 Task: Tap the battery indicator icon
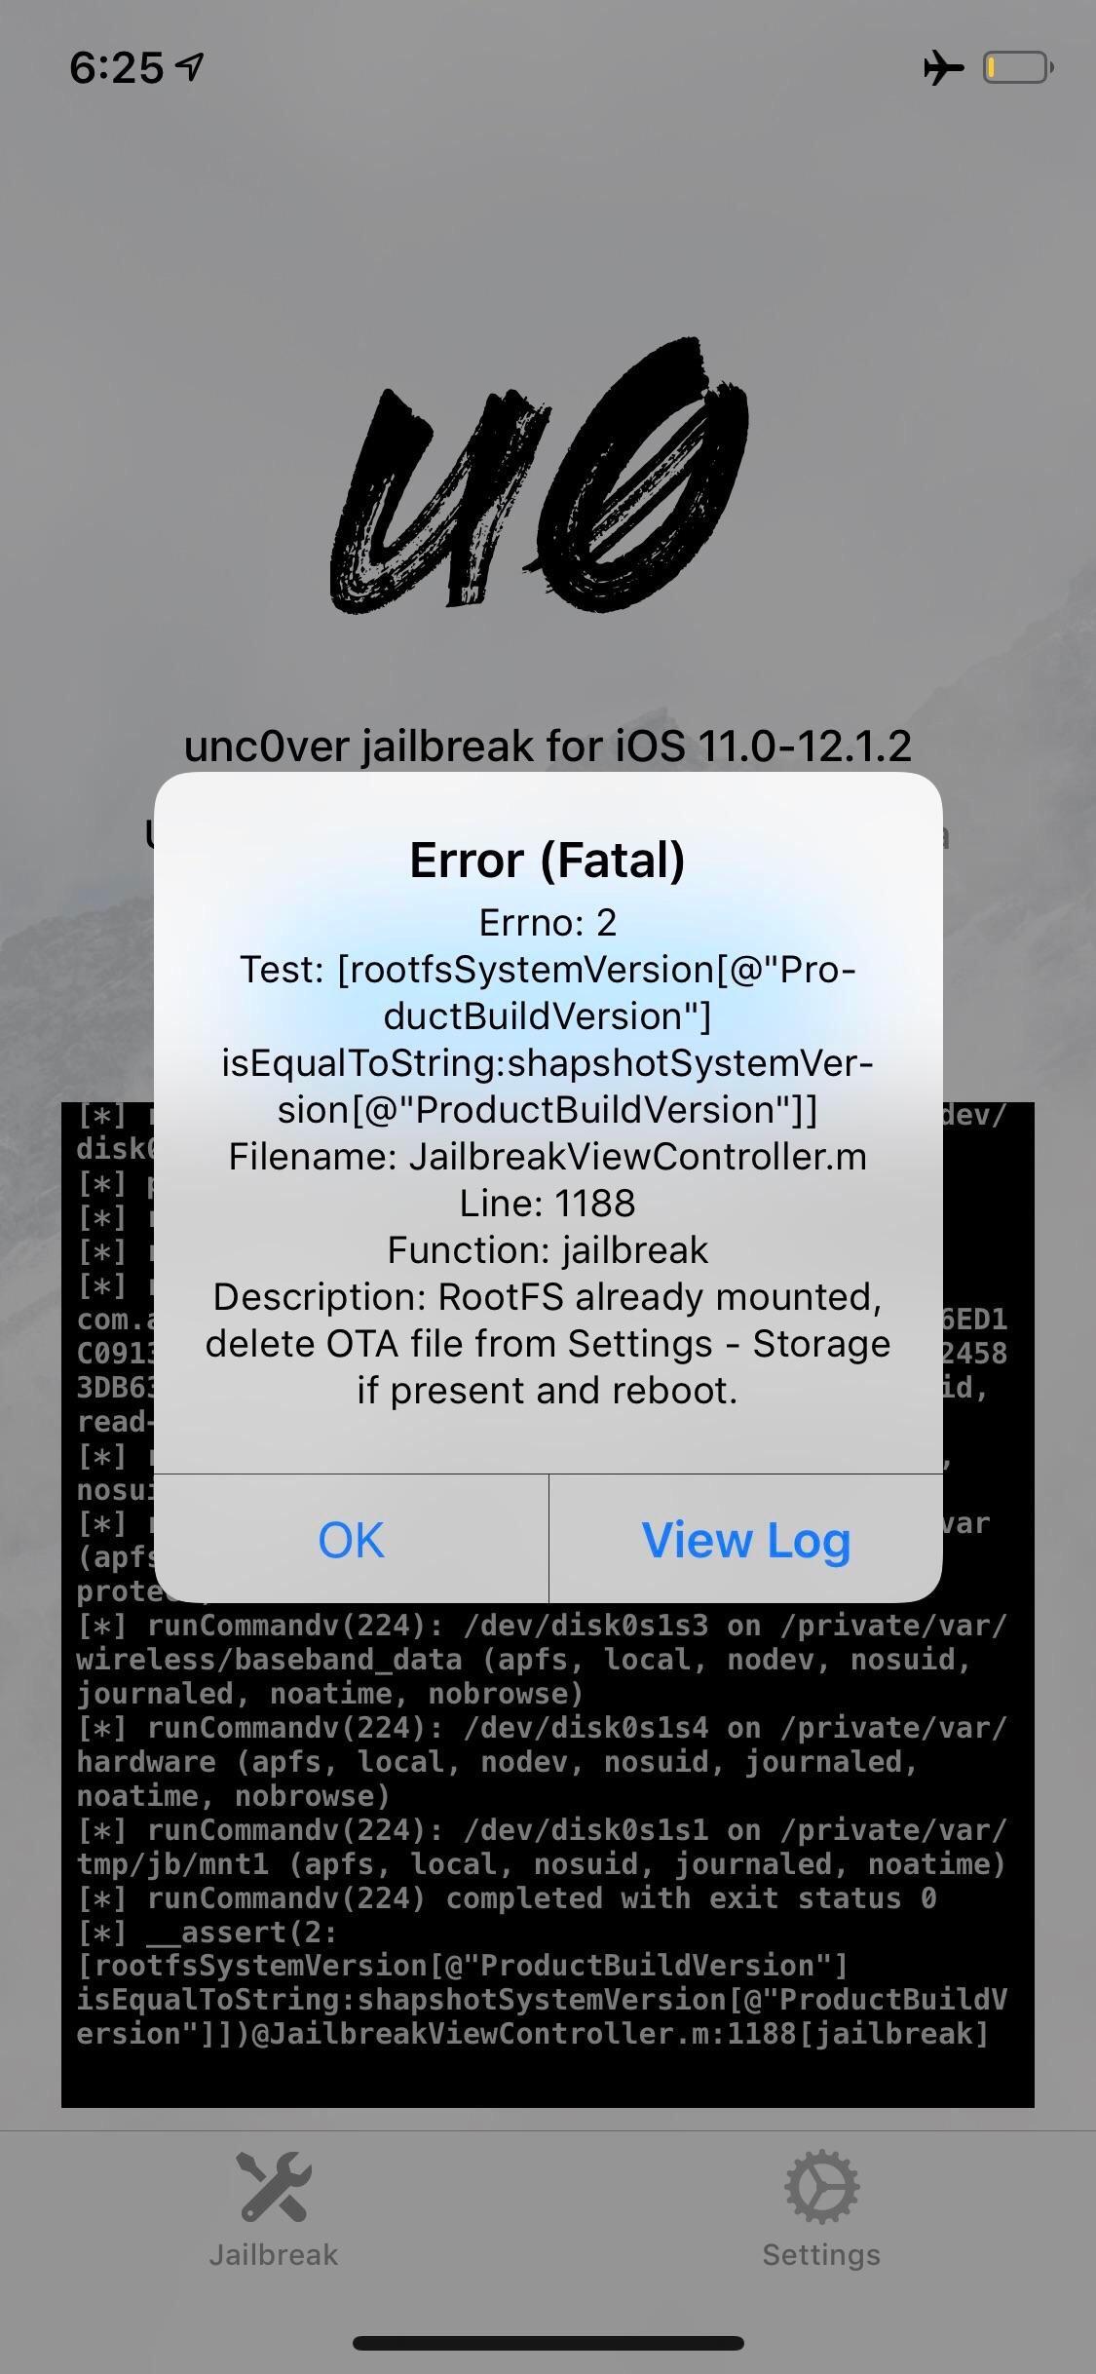click(1018, 68)
